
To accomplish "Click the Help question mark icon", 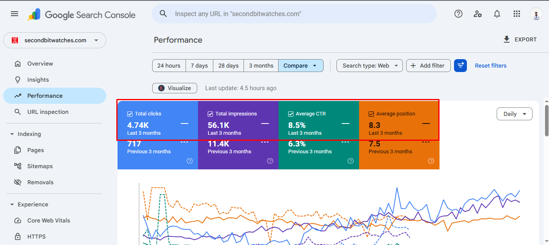I will 458,14.
